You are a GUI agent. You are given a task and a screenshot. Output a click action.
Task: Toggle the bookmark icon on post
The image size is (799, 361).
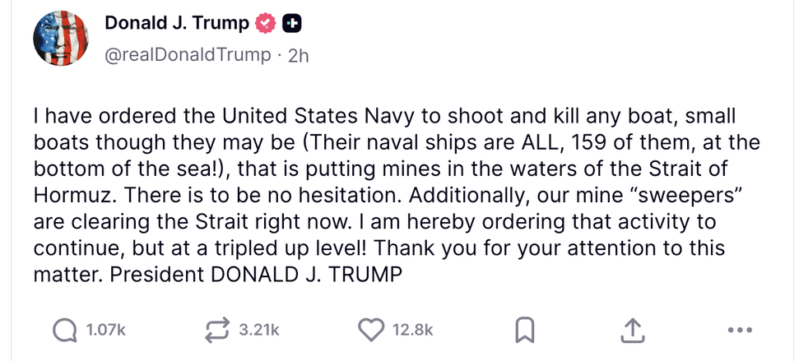[x=524, y=330]
